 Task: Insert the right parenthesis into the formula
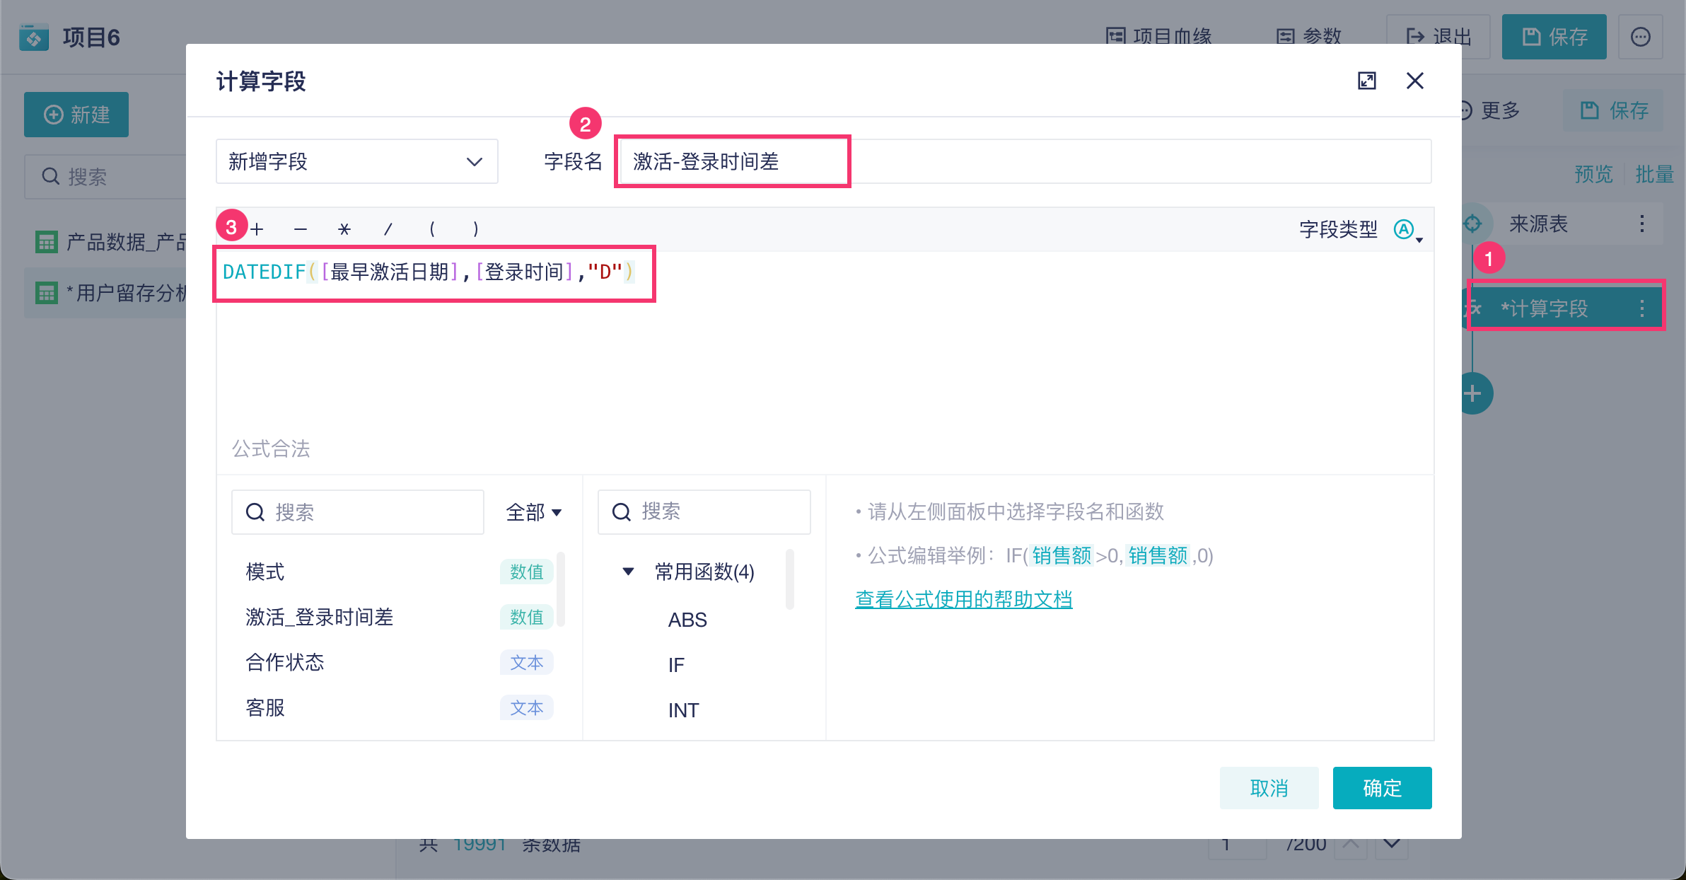[x=476, y=228]
